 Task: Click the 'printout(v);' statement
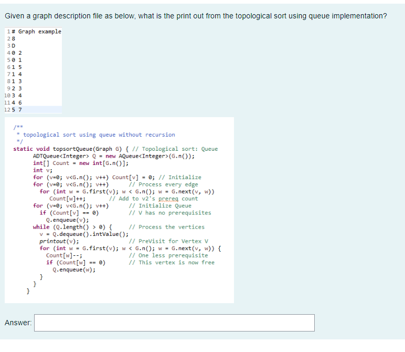click(59, 241)
